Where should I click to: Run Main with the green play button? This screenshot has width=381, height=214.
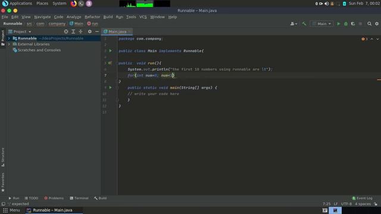coord(338,24)
